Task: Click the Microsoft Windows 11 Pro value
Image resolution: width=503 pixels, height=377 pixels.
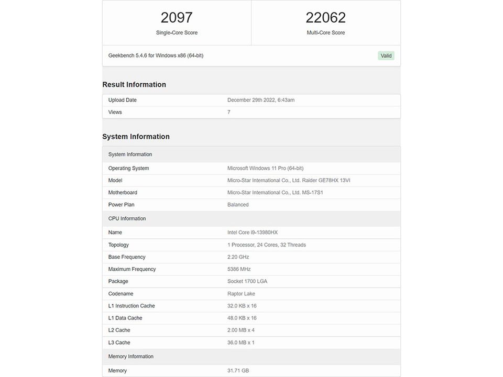Action: (x=265, y=169)
